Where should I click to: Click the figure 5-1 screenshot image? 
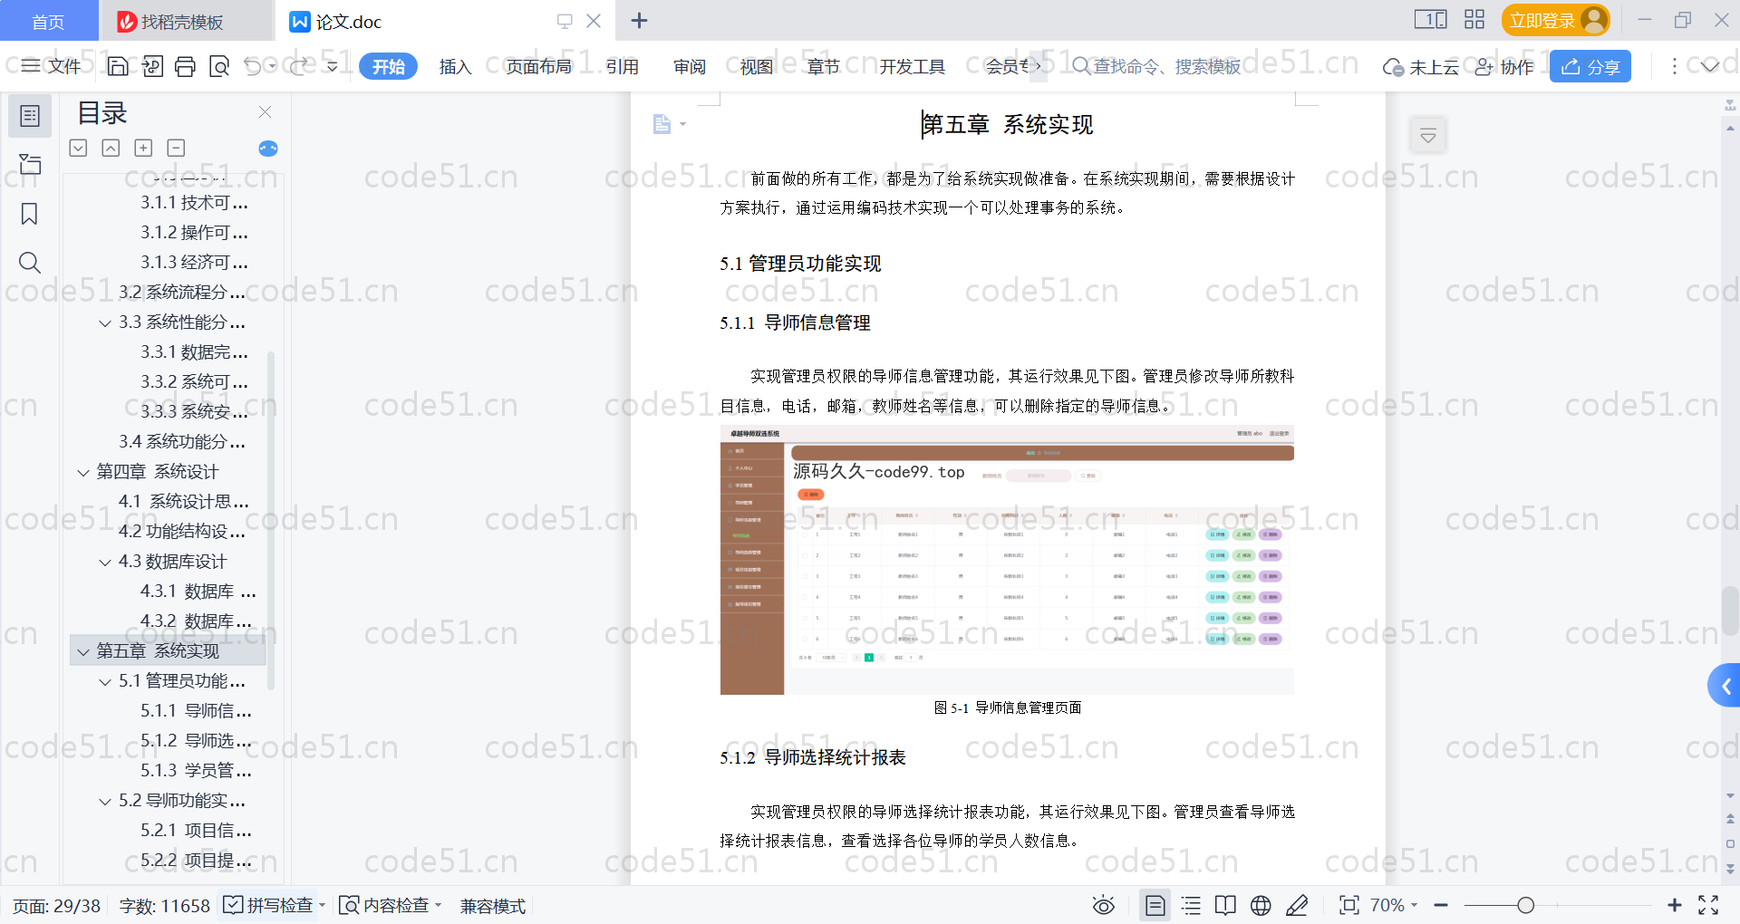point(1007,560)
